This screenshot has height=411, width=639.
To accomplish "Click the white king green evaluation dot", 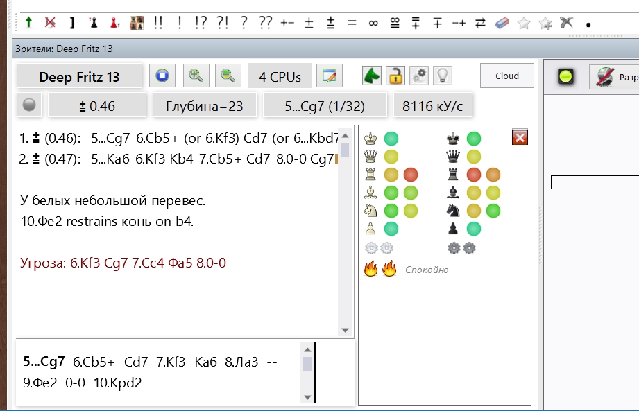I will pyautogui.click(x=391, y=139).
